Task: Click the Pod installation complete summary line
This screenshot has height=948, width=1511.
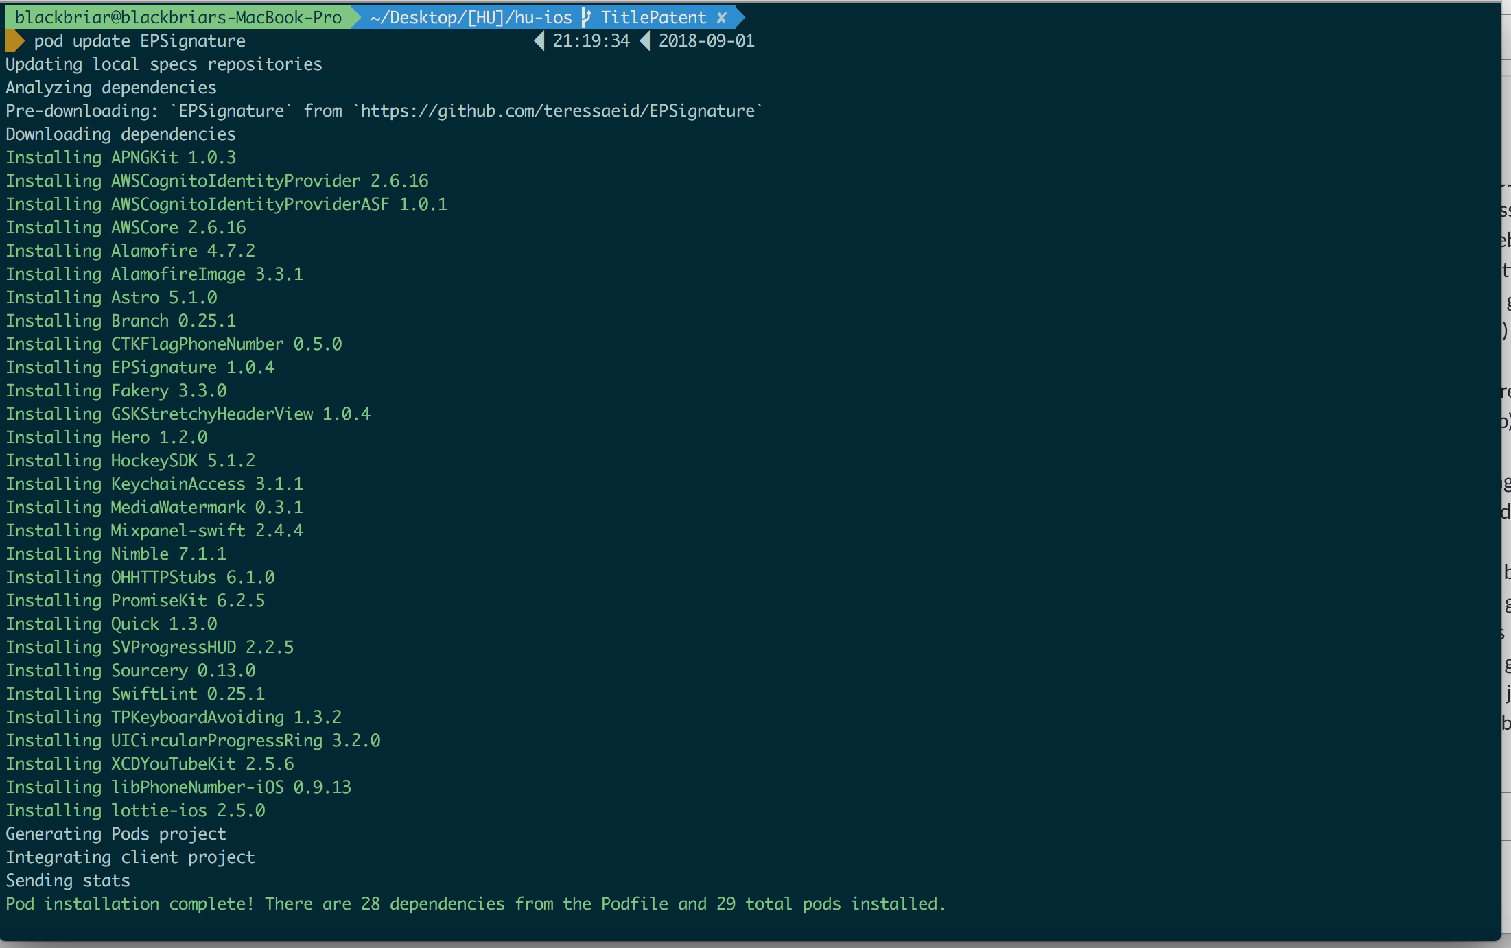Action: 473,903
